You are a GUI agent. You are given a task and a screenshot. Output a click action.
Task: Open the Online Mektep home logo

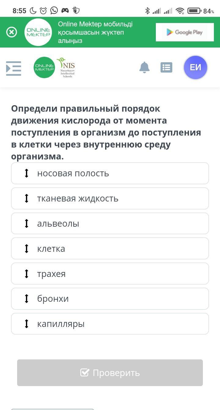tap(44, 67)
